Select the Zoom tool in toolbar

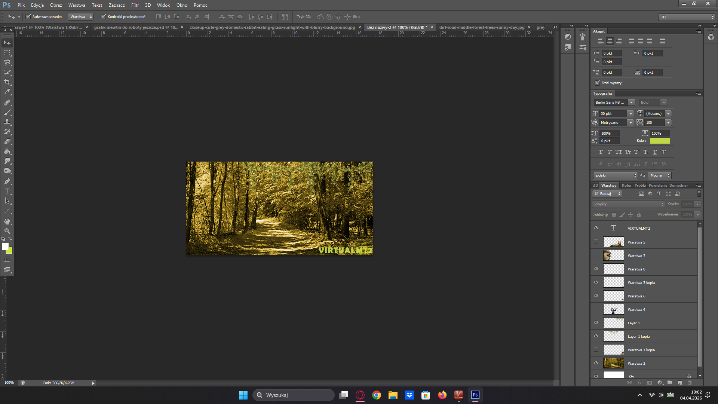click(x=7, y=231)
